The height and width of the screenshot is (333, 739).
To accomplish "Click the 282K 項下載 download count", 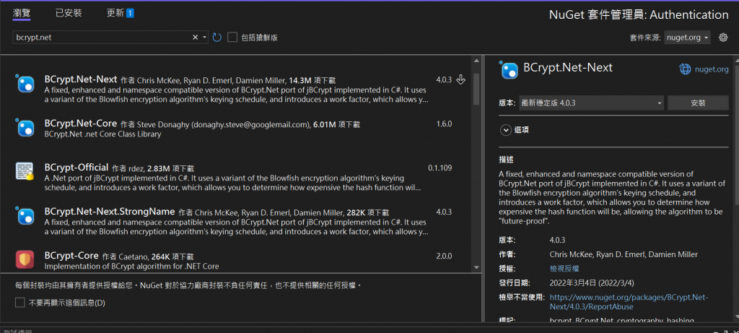I will pos(367,212).
